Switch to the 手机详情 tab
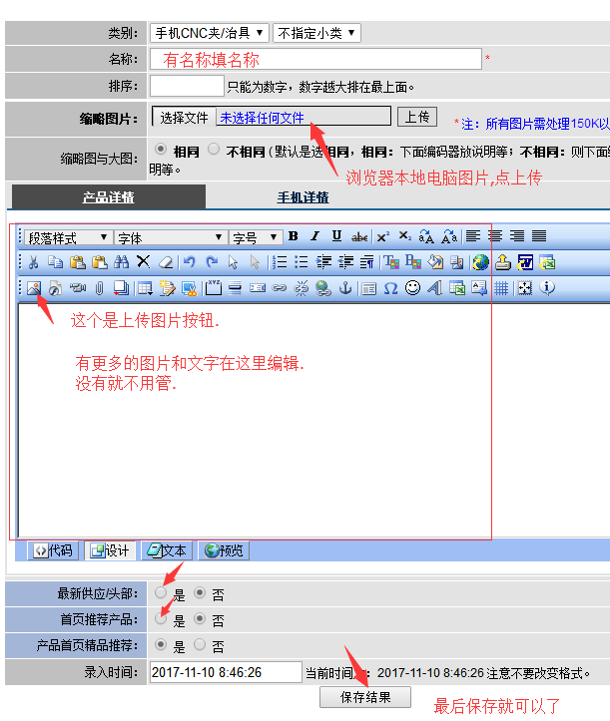The width and height of the screenshot is (610, 721). click(303, 197)
